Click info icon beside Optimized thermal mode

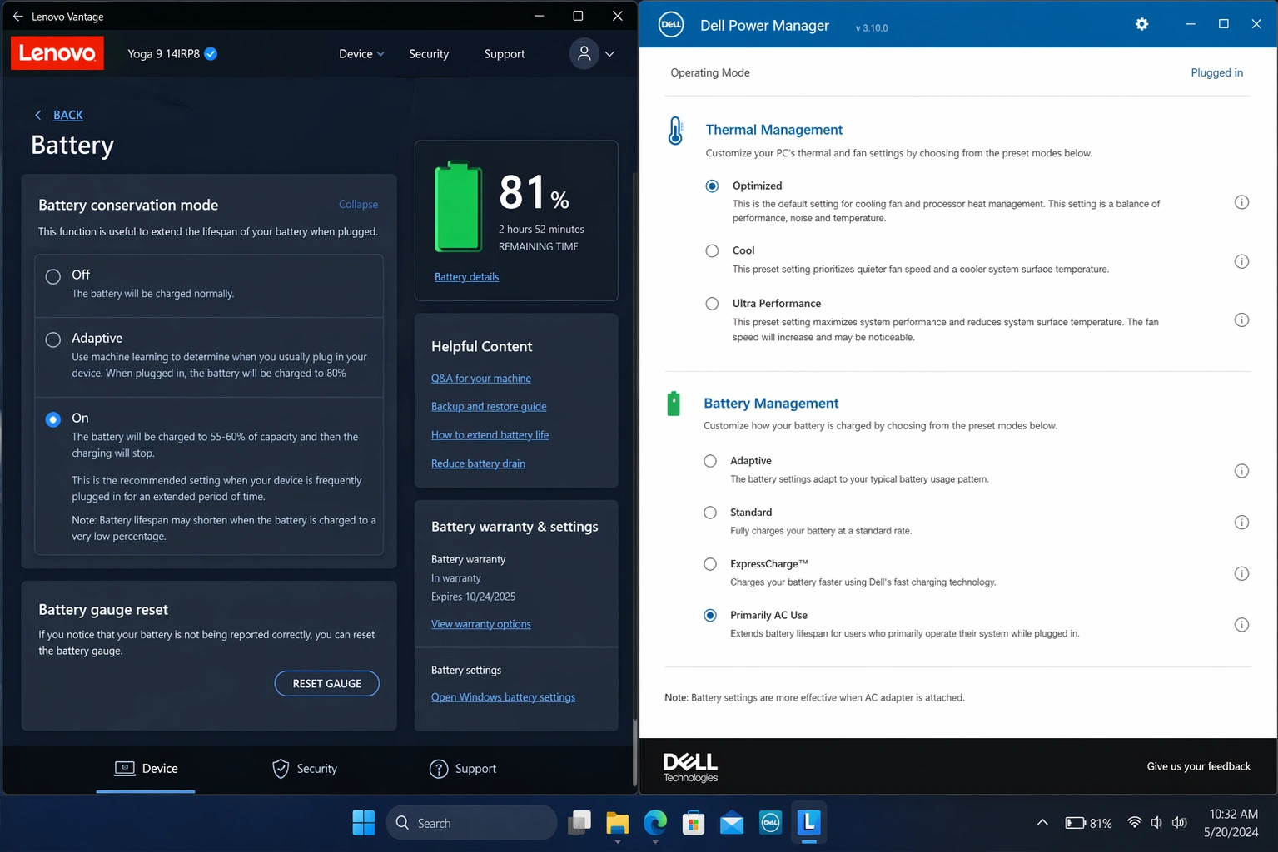[1241, 202]
